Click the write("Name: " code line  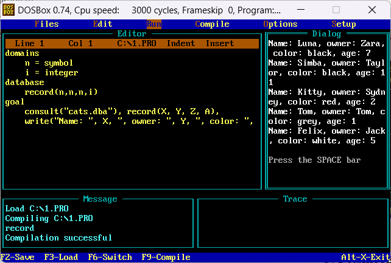[139, 121]
